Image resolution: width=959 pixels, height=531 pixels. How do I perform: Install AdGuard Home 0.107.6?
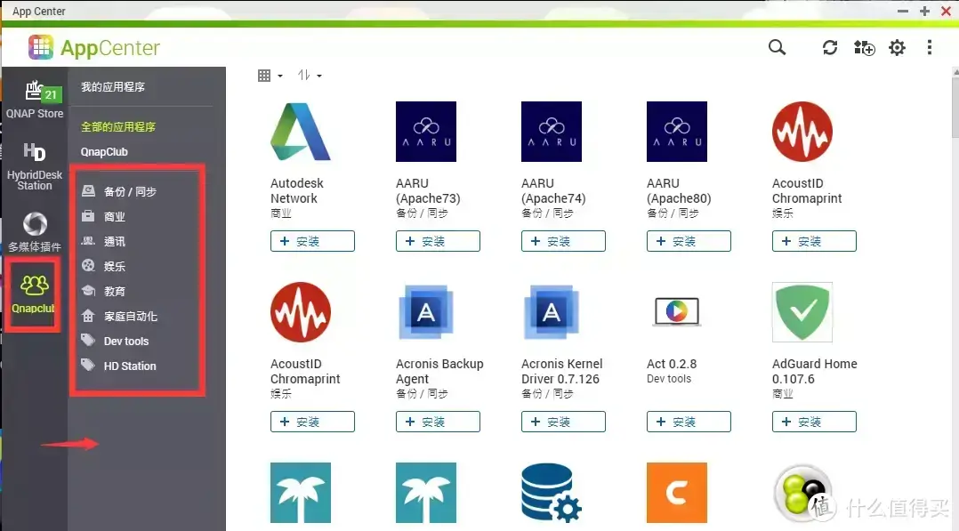[x=814, y=422]
